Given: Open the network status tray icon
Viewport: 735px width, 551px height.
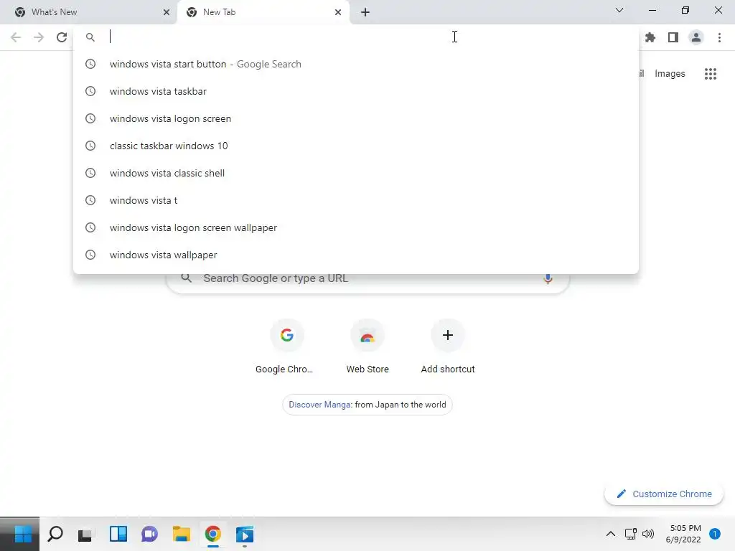Looking at the screenshot, I should coord(630,534).
